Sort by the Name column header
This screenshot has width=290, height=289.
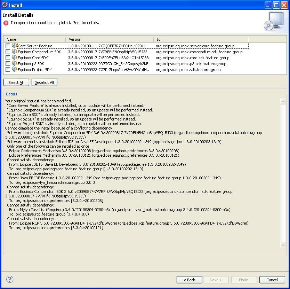pyautogui.click(x=34, y=39)
